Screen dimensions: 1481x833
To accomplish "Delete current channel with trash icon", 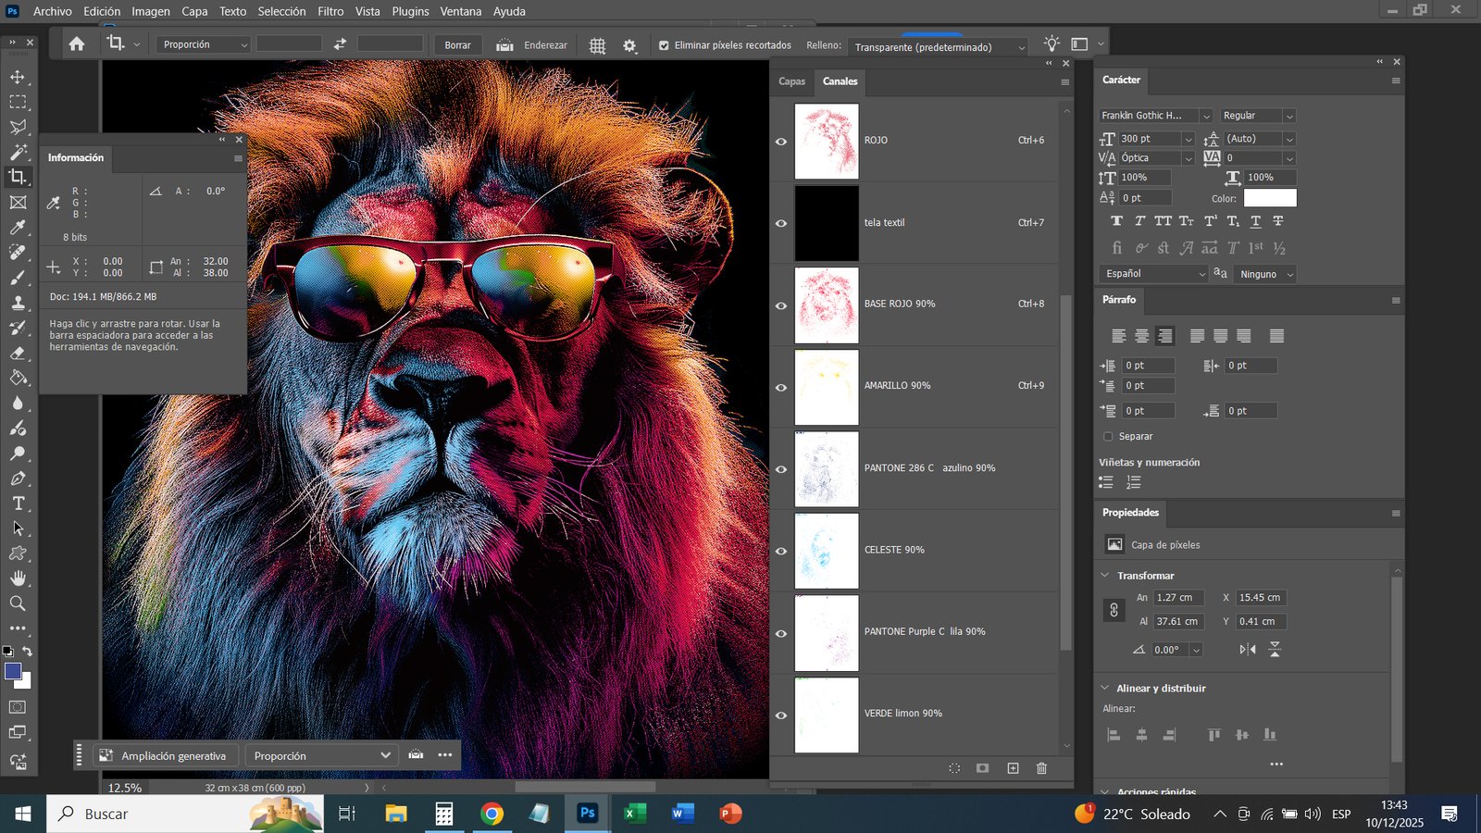I will click(1041, 768).
